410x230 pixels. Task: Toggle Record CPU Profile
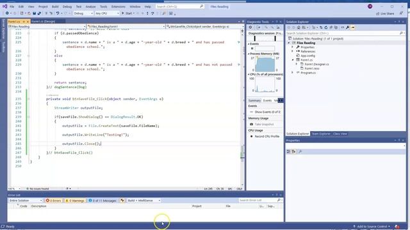click(x=265, y=136)
